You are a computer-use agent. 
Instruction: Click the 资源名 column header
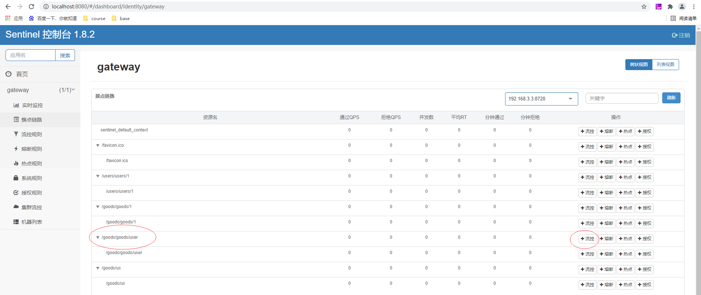coord(210,117)
